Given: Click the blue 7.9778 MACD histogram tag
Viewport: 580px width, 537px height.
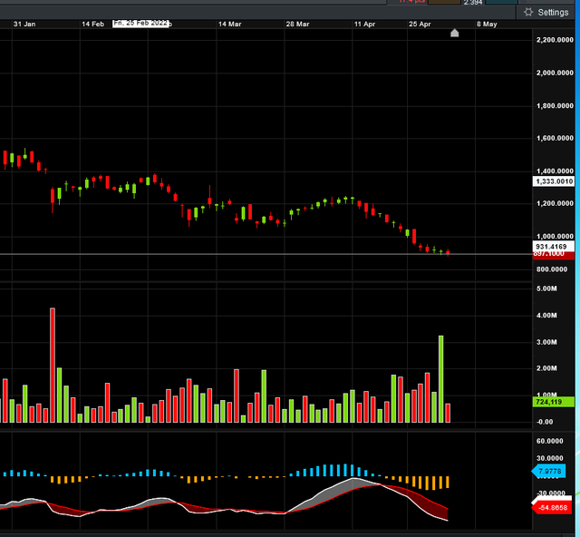Looking at the screenshot, I should [x=549, y=471].
